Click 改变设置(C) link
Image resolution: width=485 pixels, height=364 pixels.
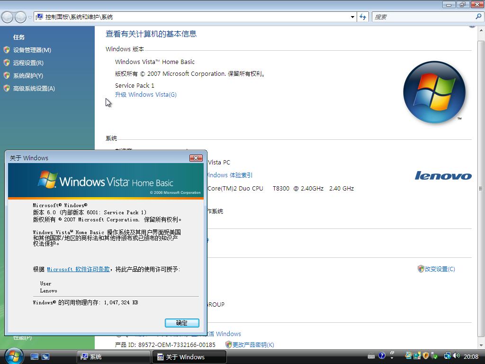pyautogui.click(x=440, y=269)
